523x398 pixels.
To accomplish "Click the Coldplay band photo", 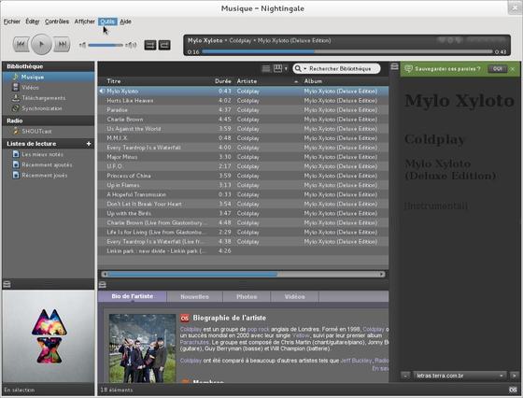I will (x=142, y=348).
